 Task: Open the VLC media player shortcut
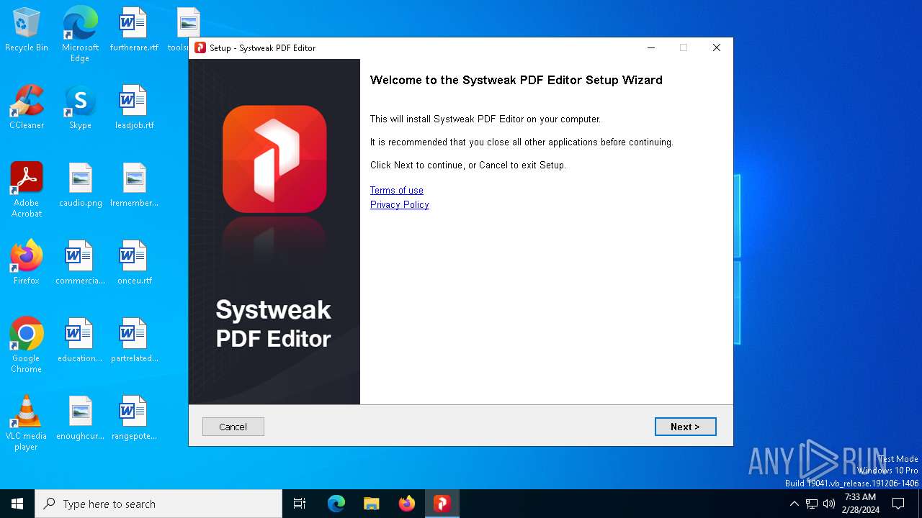(27, 423)
